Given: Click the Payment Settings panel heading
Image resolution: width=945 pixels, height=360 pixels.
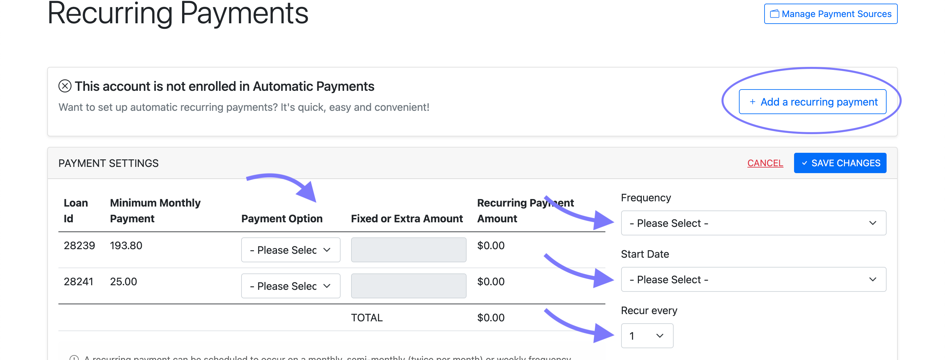Looking at the screenshot, I should pyautogui.click(x=109, y=163).
